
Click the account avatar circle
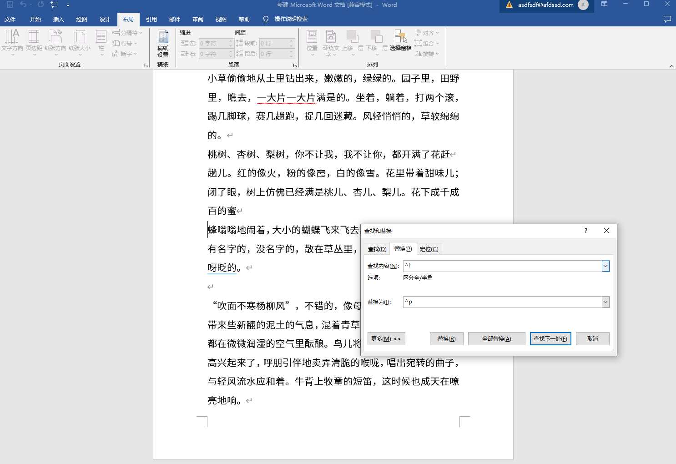583,5
